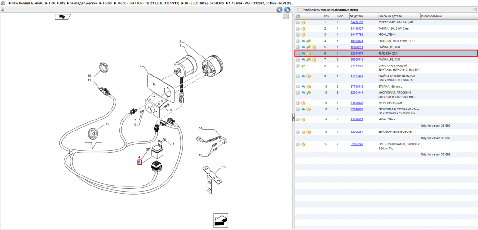Select callout 3 on the diagram

141,66
